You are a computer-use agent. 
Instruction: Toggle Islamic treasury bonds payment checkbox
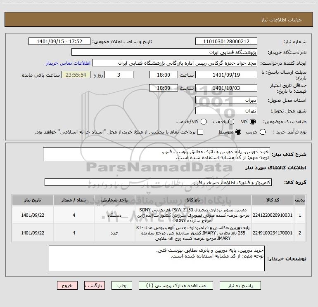click(200, 132)
